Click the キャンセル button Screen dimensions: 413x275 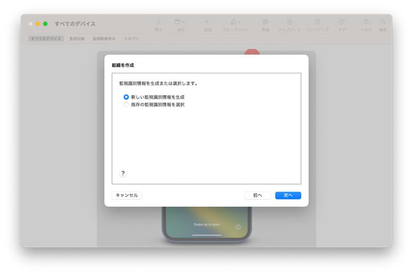click(127, 195)
